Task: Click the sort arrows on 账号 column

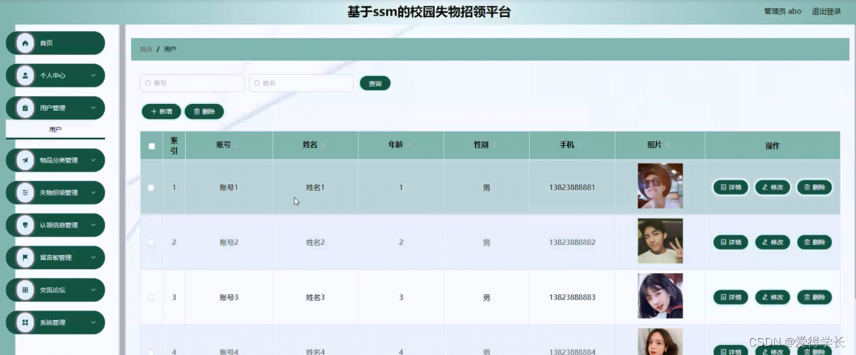Action: 236,145
